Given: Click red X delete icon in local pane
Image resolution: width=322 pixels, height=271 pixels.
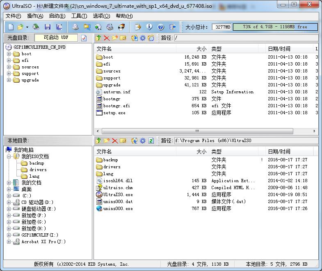Looking at the screenshot, I should (x=115, y=141).
